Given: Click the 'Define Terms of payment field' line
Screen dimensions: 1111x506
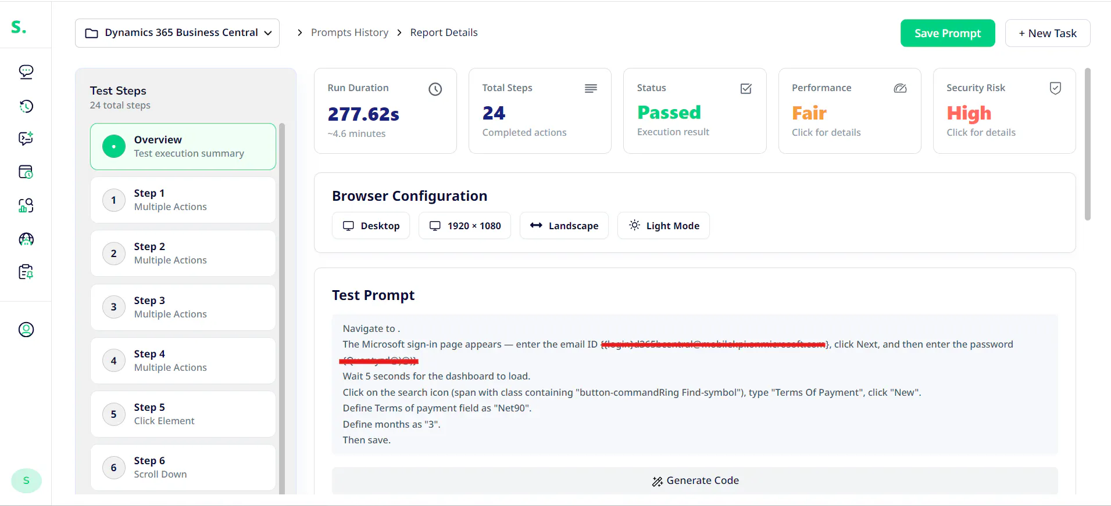Looking at the screenshot, I should pos(437,408).
